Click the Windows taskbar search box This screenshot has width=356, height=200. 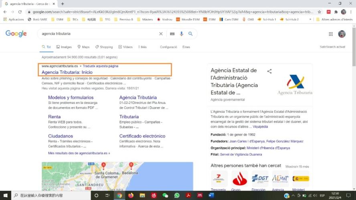tap(51, 195)
